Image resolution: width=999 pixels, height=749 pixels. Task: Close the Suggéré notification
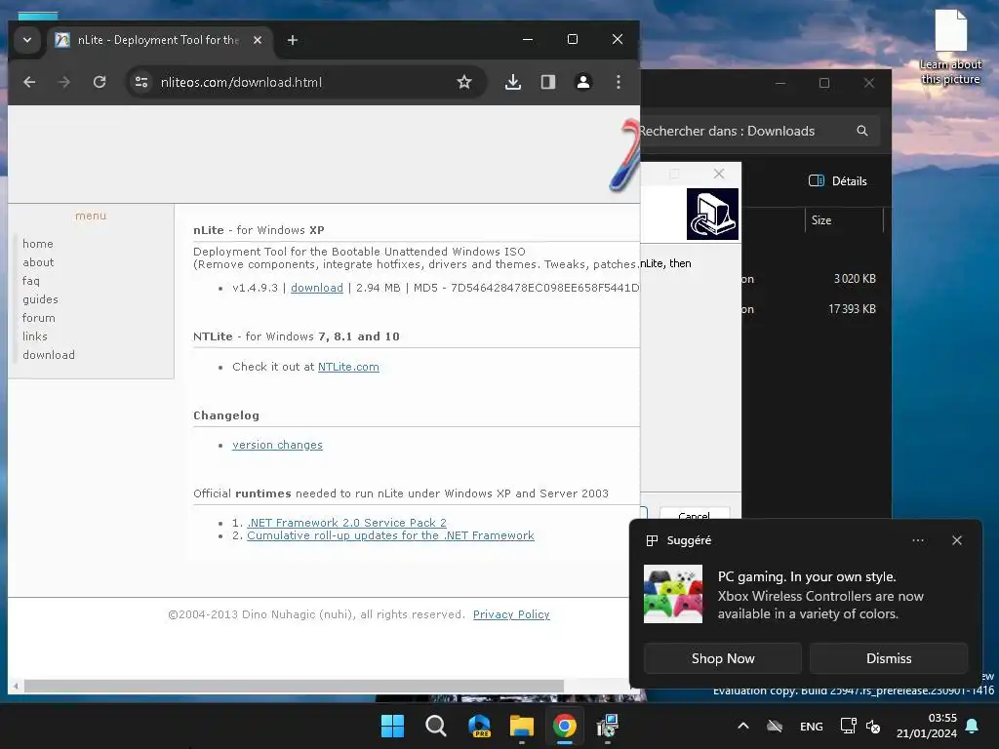pos(957,540)
